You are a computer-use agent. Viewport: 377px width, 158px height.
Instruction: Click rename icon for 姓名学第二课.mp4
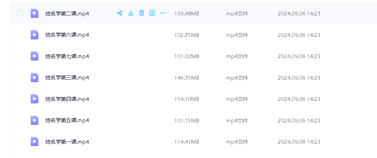[x=152, y=13]
